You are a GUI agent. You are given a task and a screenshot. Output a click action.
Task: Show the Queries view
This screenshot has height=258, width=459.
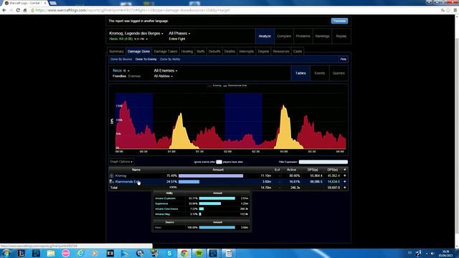click(x=339, y=73)
